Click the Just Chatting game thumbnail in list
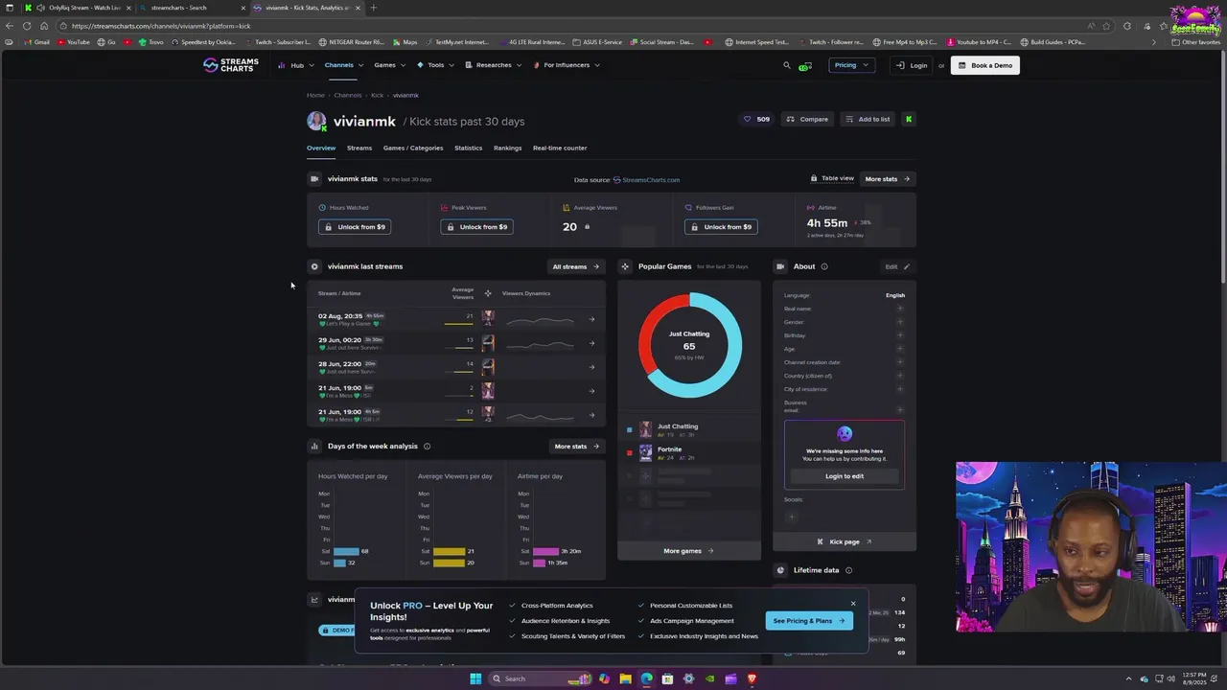 click(x=645, y=430)
